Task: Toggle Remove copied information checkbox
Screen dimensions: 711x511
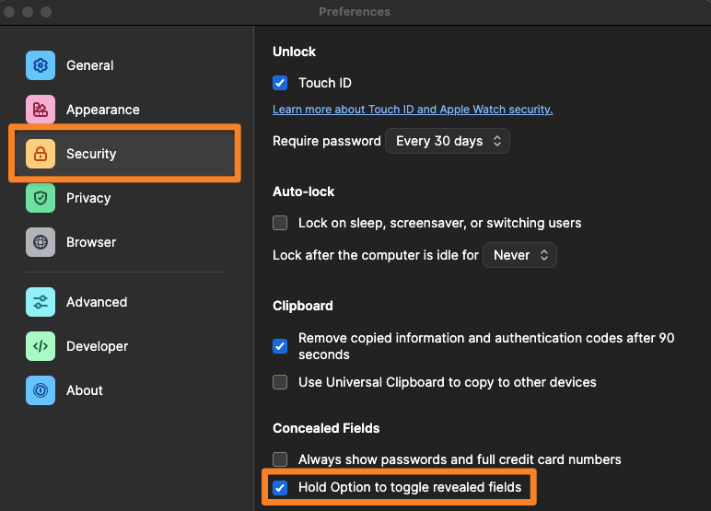Action: (281, 346)
